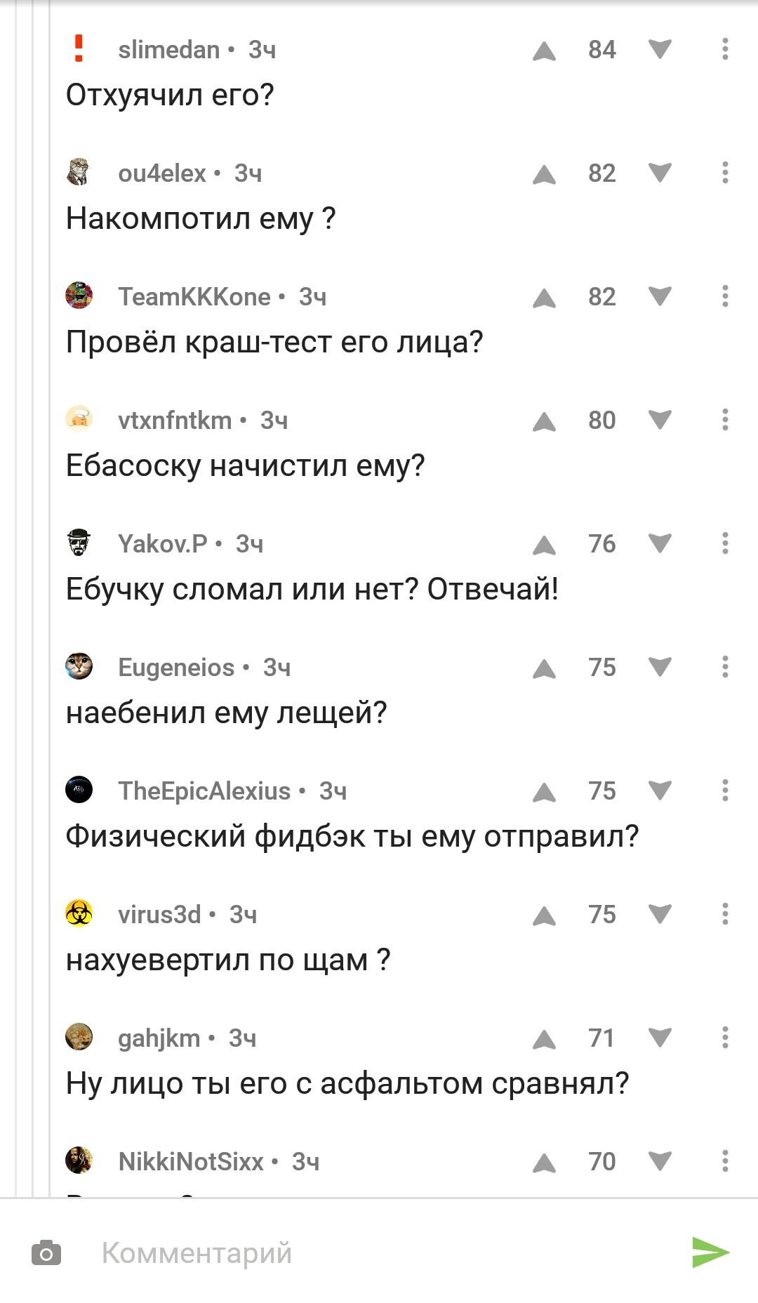
Task: Upvote gahjkm's comment
Action: pos(544,1039)
